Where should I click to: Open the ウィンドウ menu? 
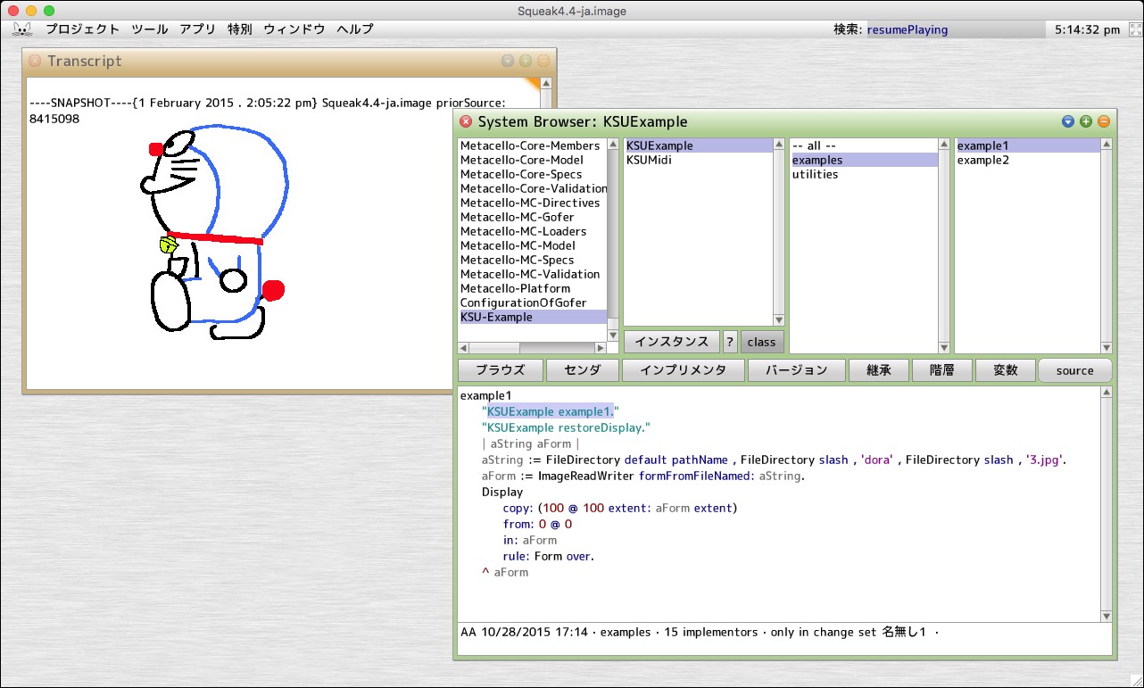[294, 29]
